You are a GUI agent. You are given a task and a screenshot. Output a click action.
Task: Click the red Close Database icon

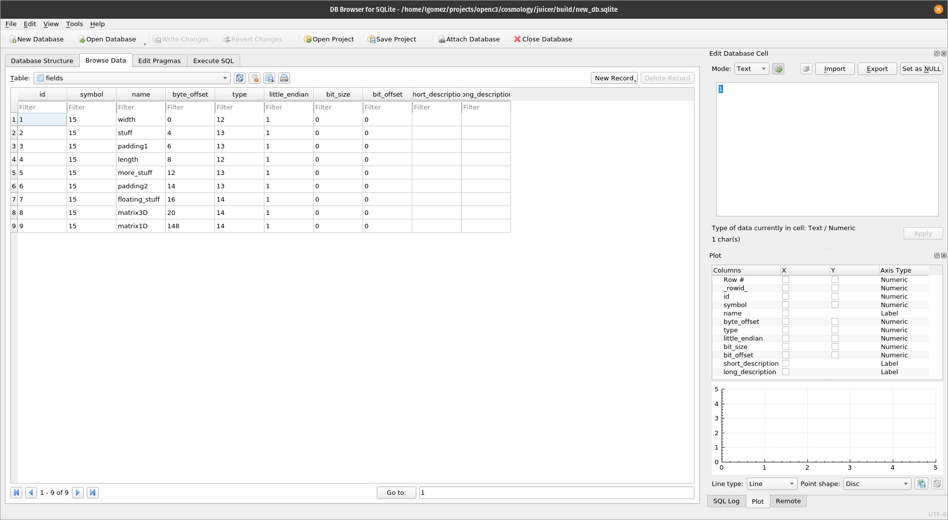click(517, 39)
